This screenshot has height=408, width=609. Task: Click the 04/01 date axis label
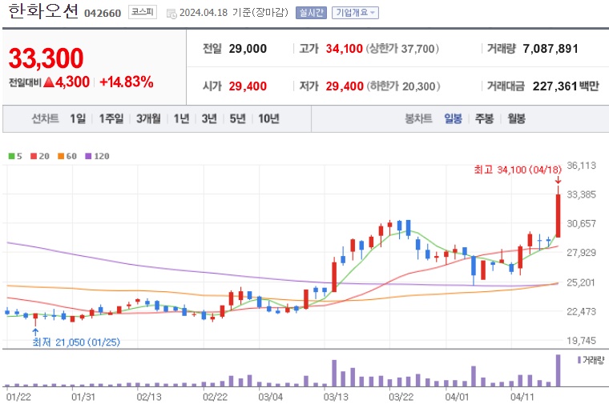pyautogui.click(x=457, y=397)
